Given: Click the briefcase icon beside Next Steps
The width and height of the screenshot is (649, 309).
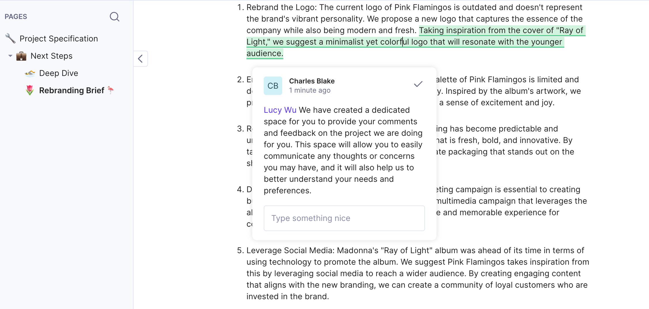Looking at the screenshot, I should [21, 56].
